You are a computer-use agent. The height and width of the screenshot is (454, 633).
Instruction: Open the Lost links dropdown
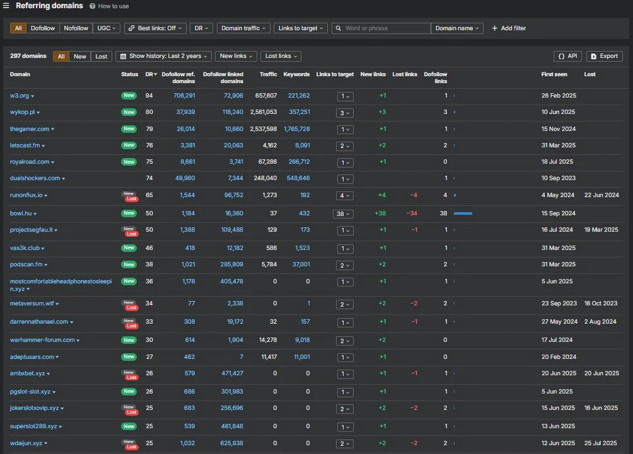pos(281,56)
